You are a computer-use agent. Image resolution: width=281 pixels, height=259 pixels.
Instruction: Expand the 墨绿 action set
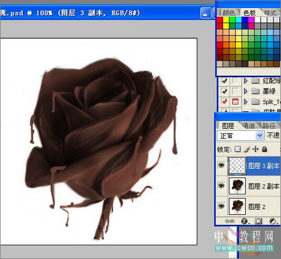click(x=246, y=91)
